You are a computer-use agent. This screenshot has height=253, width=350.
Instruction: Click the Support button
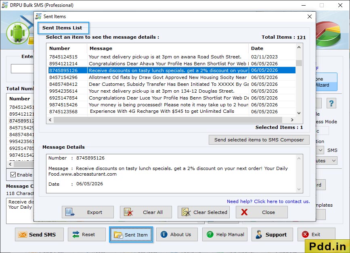(272, 234)
